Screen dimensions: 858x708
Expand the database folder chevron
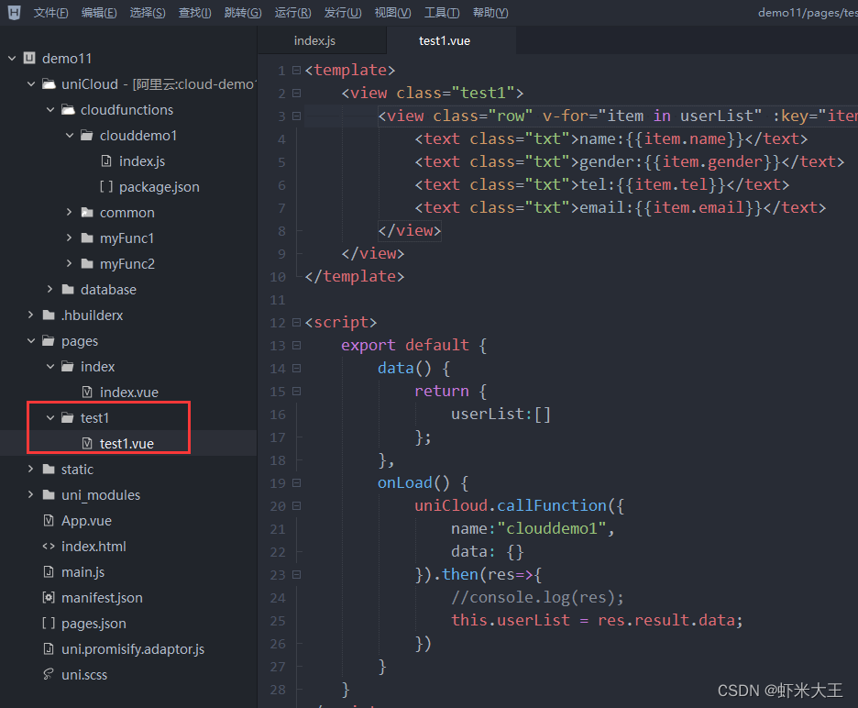click(50, 290)
